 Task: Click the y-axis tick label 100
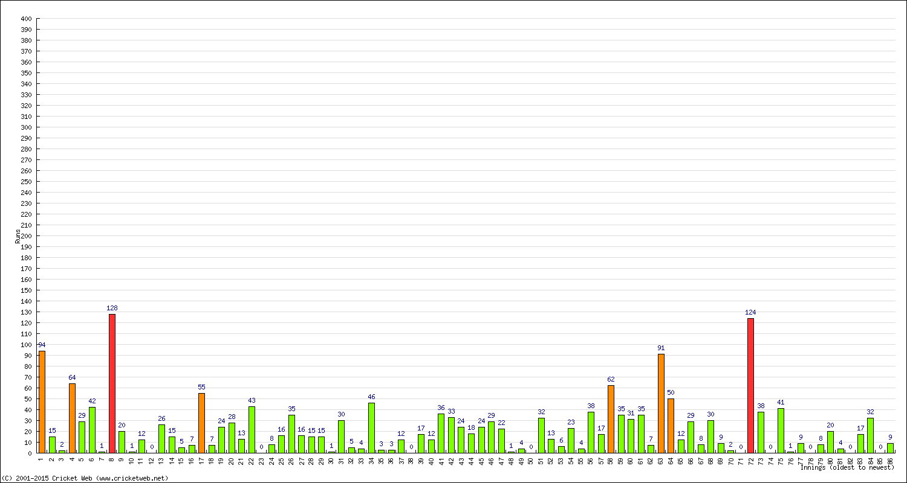(25, 345)
